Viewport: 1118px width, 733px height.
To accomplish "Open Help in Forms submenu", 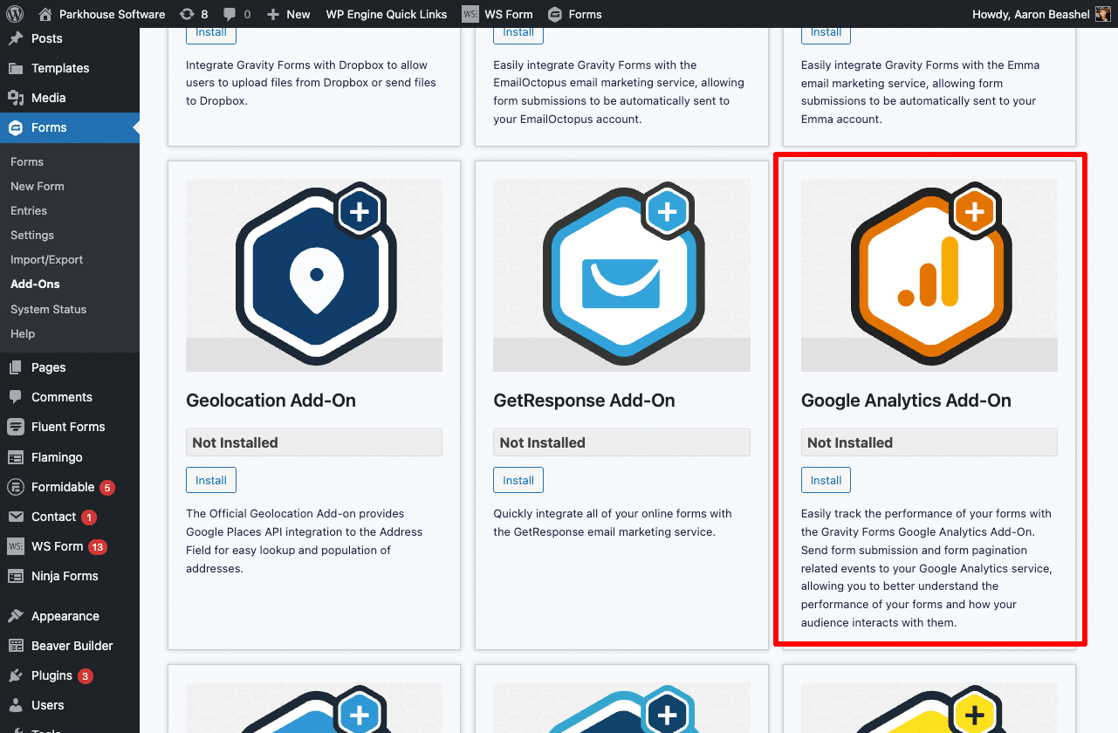I will (x=23, y=333).
